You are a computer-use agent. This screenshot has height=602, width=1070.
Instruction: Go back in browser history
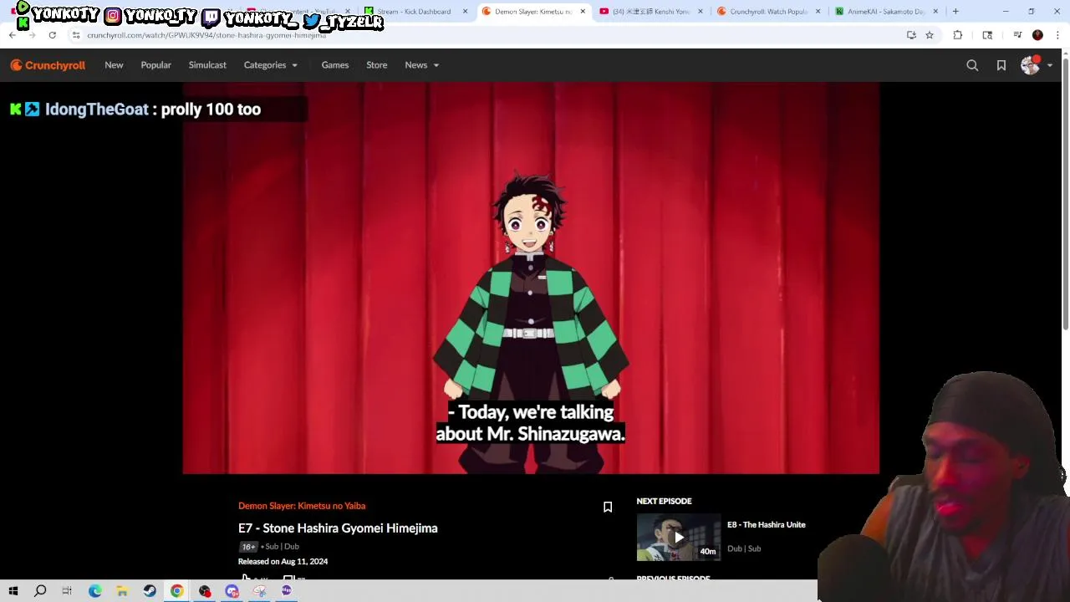pos(13,35)
